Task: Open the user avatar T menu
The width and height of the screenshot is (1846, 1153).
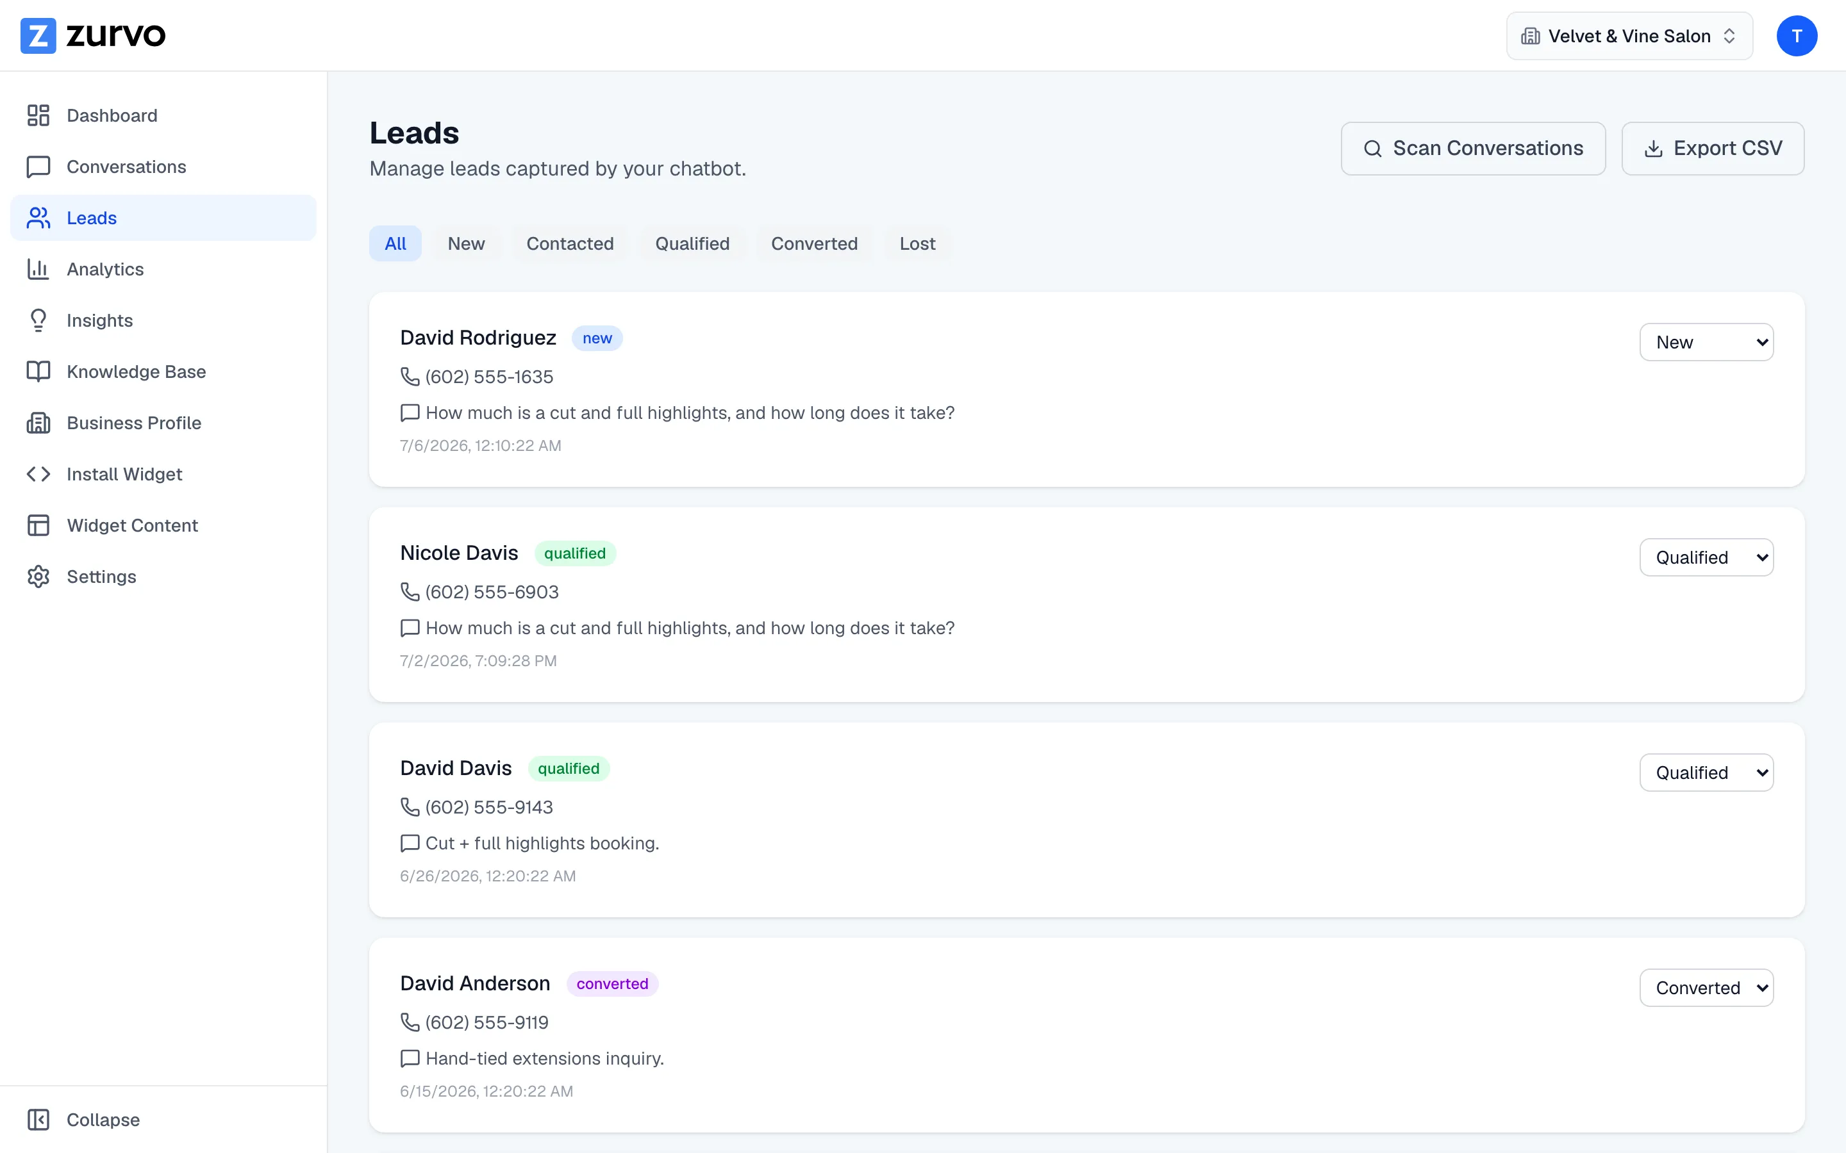Action: point(1797,36)
